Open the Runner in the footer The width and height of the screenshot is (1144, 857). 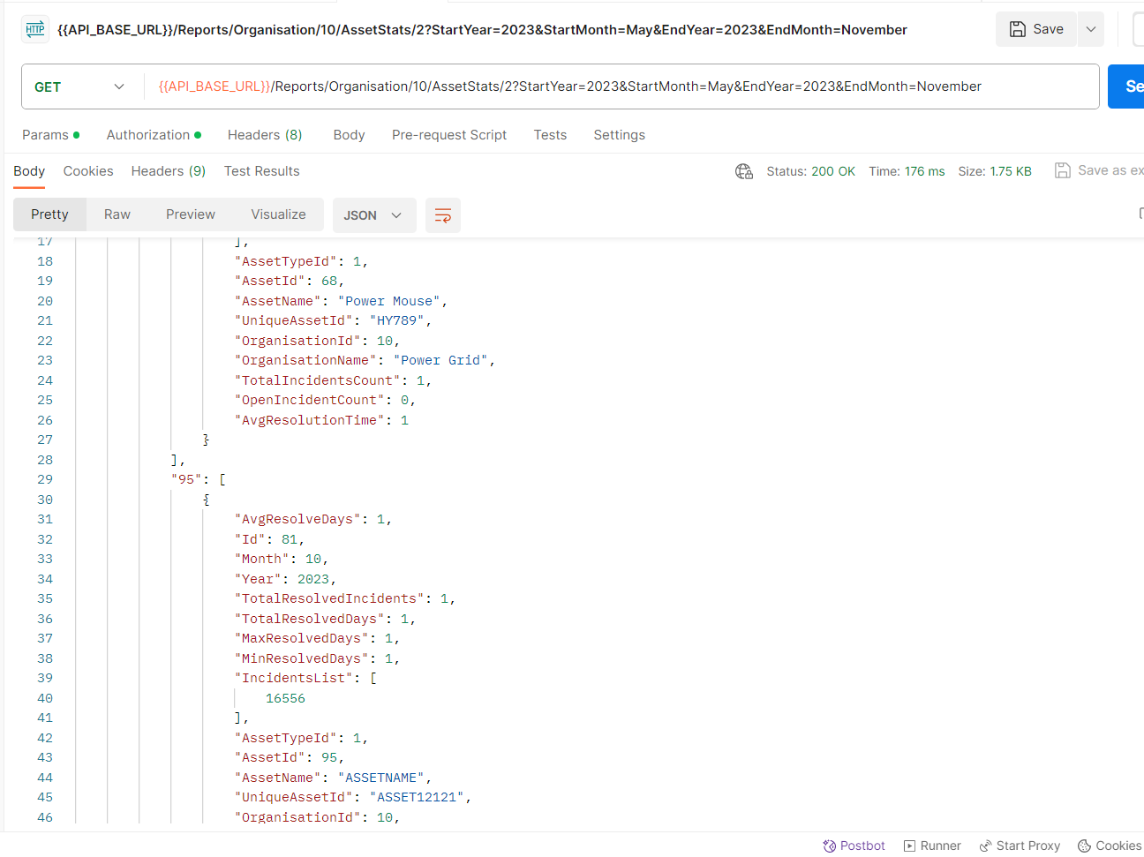click(932, 846)
